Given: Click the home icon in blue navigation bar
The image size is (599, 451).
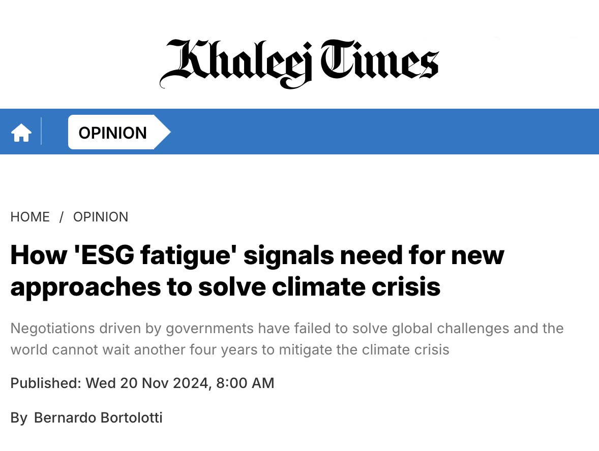Looking at the screenshot, I should pos(21,133).
